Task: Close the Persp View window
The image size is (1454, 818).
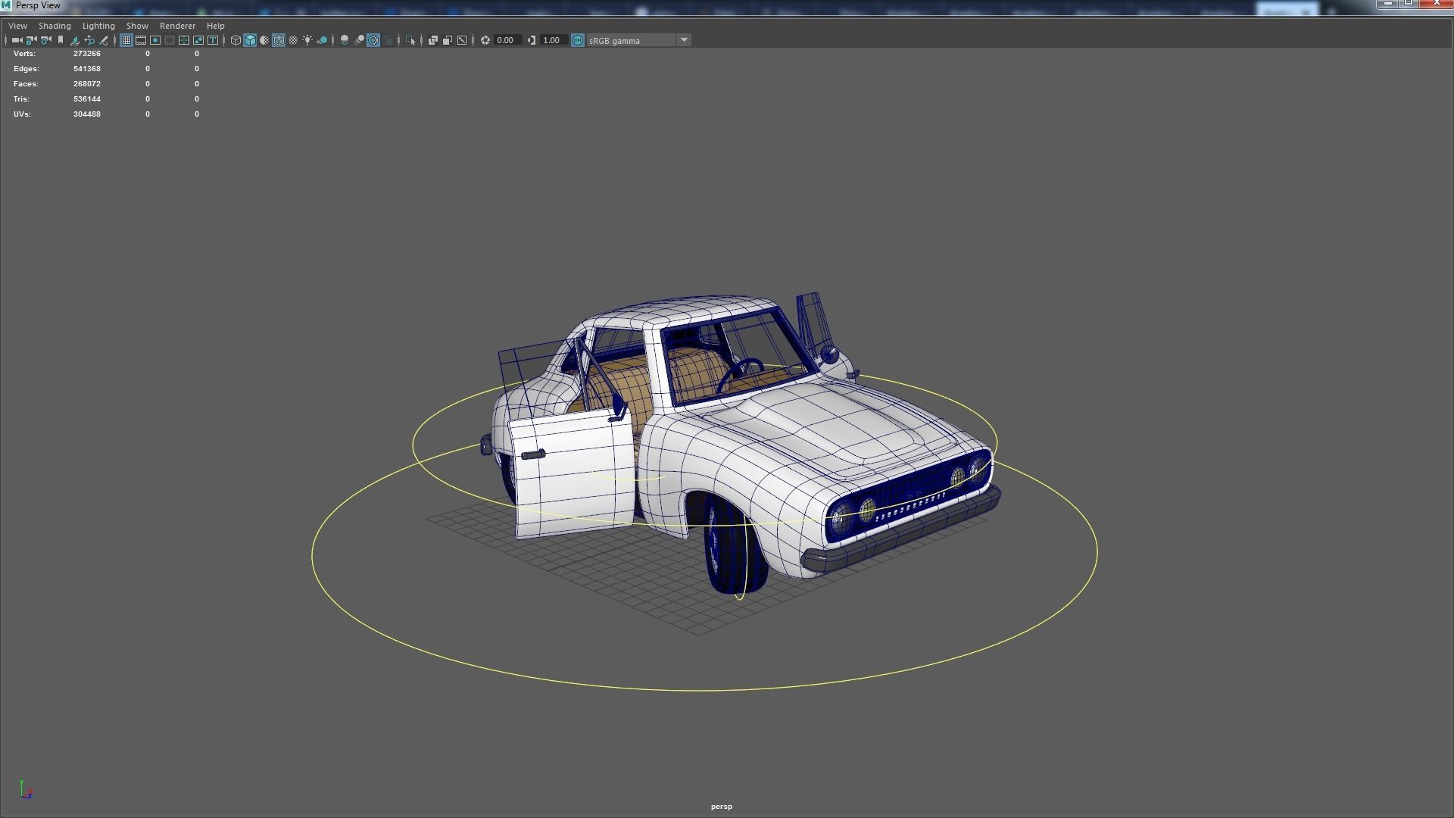Action: coord(1437,4)
